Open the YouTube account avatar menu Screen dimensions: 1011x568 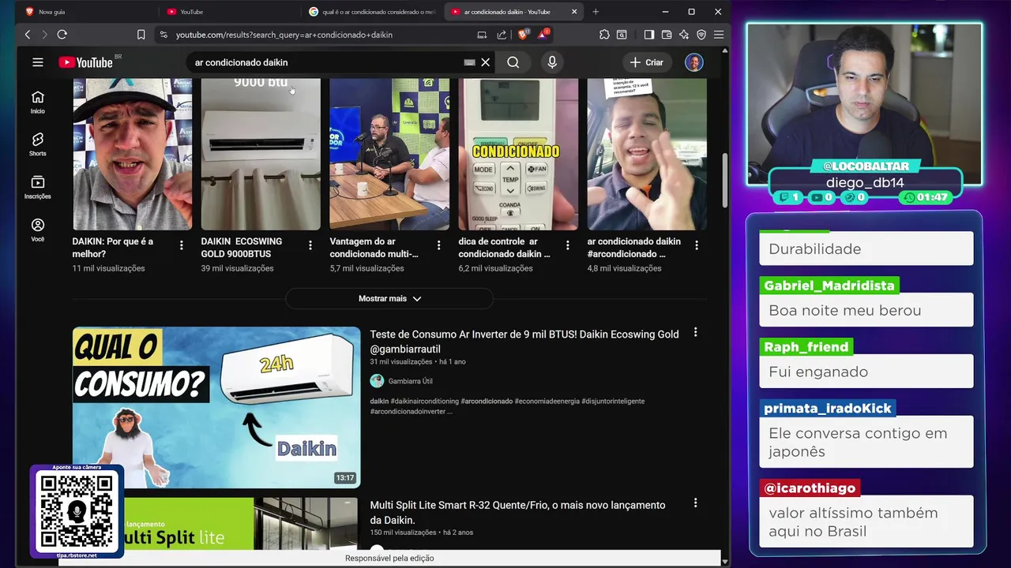pyautogui.click(x=693, y=62)
